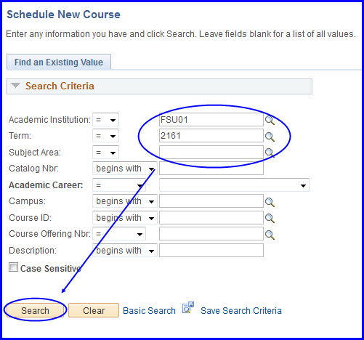Open Academic Career value dropdown
364x340 pixels.
click(x=234, y=185)
